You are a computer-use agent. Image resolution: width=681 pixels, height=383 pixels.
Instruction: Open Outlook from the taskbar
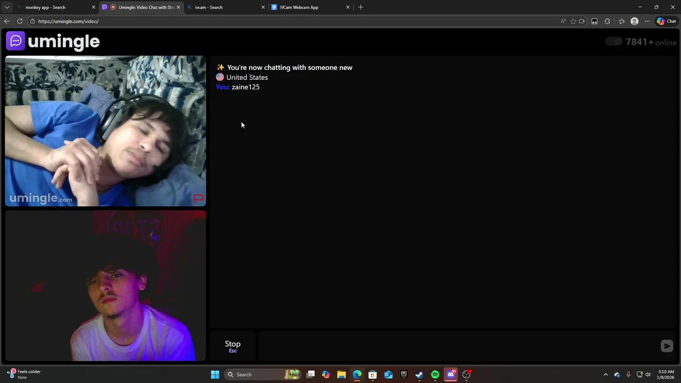coord(388,374)
